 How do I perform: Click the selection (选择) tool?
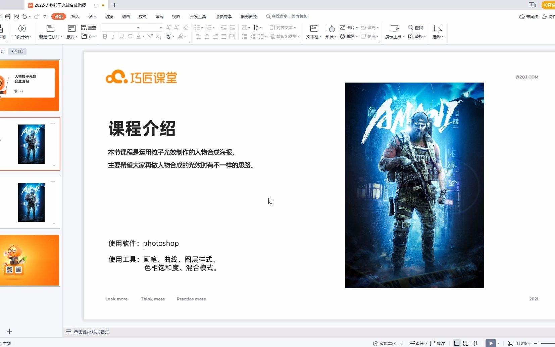(x=438, y=32)
